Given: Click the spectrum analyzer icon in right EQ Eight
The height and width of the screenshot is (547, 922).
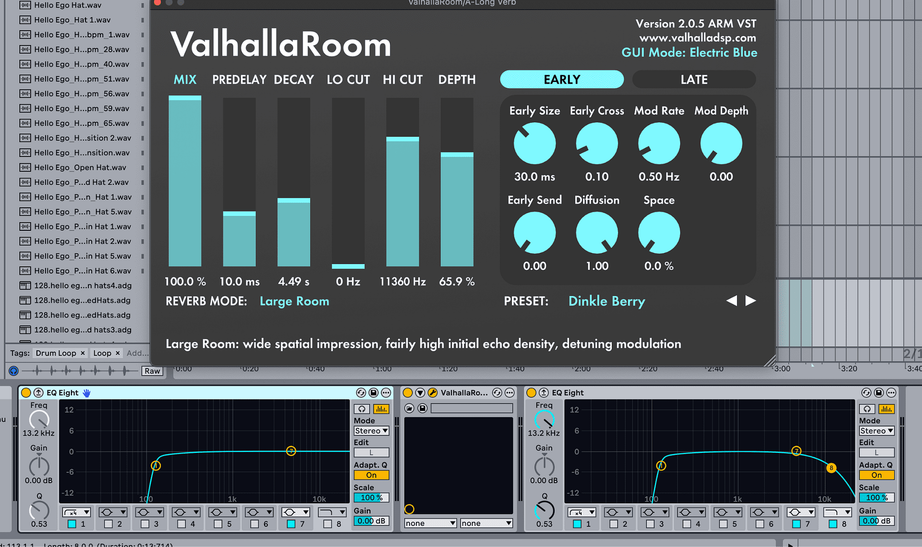Looking at the screenshot, I should pos(887,408).
